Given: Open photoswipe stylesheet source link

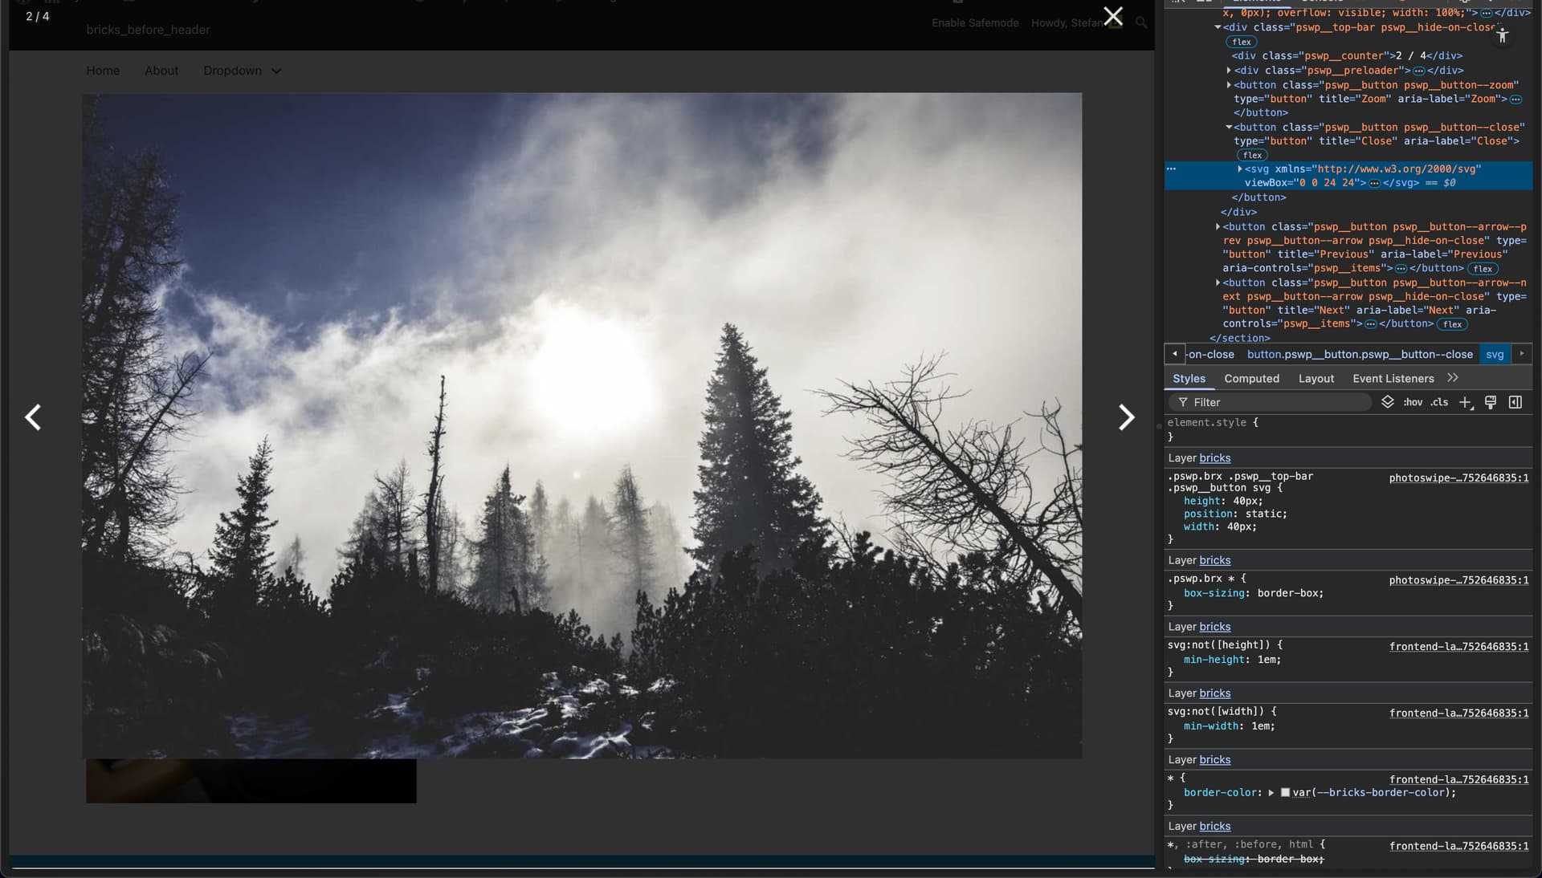Looking at the screenshot, I should pyautogui.click(x=1458, y=478).
